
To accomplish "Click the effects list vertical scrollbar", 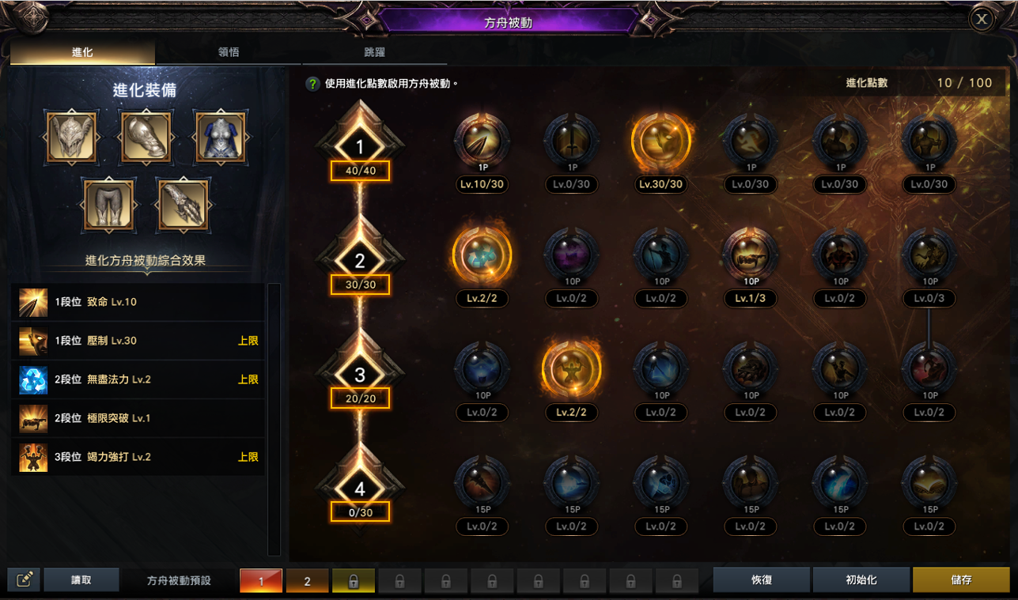I will pyautogui.click(x=274, y=419).
